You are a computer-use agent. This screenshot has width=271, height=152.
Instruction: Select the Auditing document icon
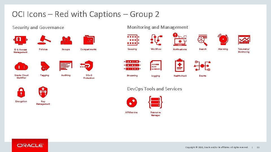(66, 66)
